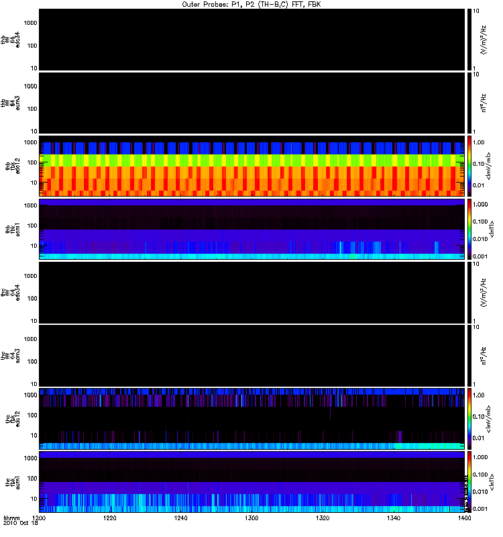Screen dimensions: 503x537
Task: Click the color bar beside thb fbk scm1 panel
Action: 469,229
